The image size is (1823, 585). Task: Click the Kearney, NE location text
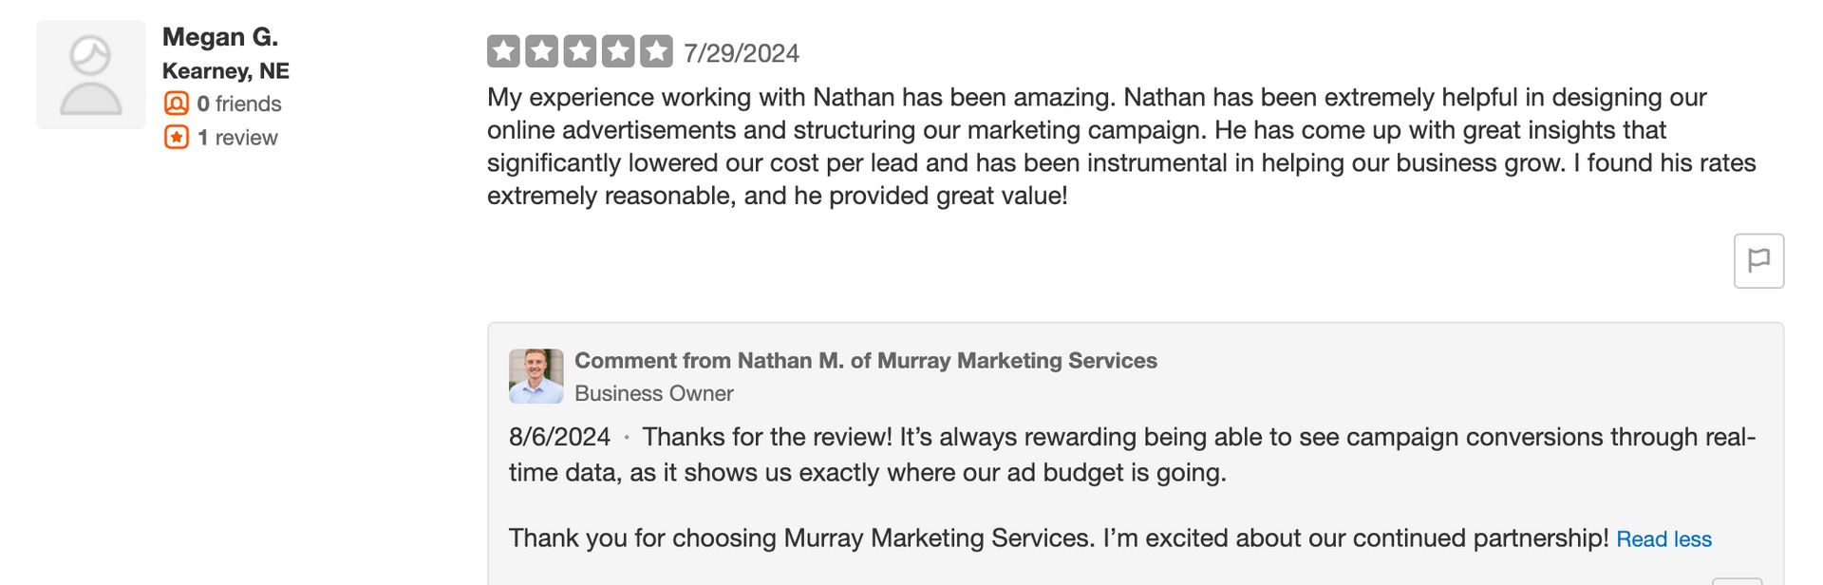click(226, 71)
